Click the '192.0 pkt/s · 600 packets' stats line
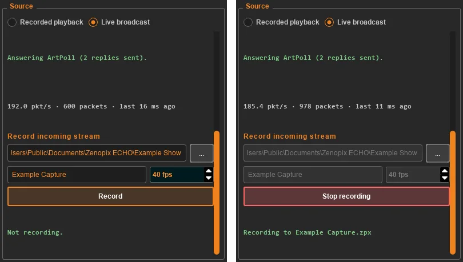Viewport: 463px width, 262px height. 91,106
